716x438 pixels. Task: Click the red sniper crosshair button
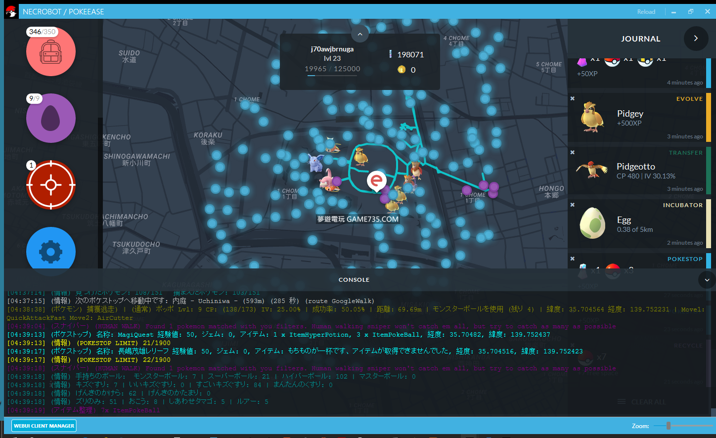coord(51,185)
